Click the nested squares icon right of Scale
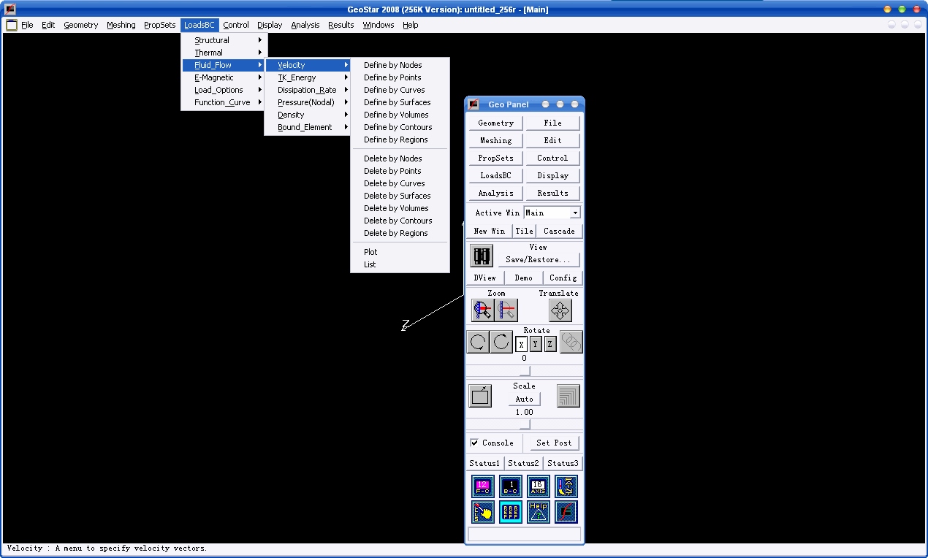Image resolution: width=928 pixels, height=558 pixels. [x=568, y=396]
